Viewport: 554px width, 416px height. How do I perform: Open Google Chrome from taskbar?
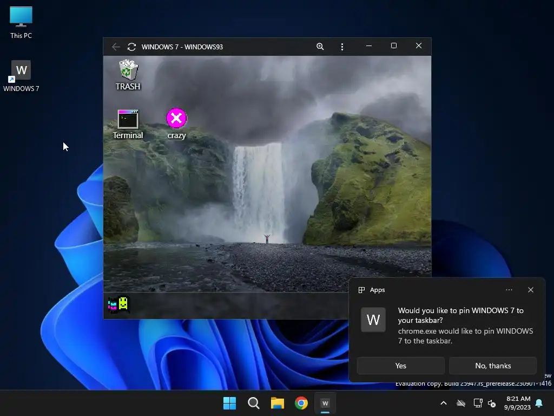301,403
